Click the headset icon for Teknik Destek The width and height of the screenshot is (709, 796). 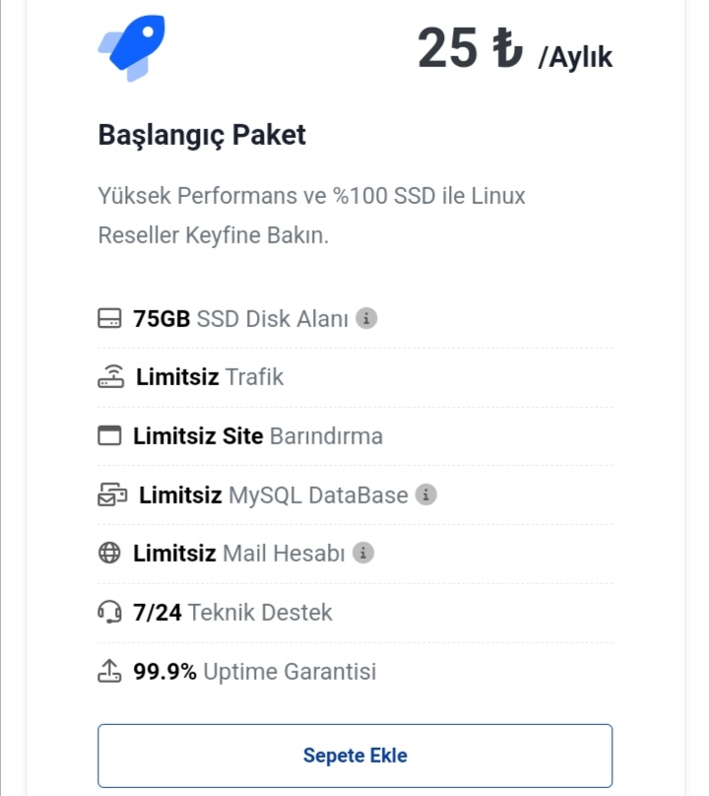109,612
